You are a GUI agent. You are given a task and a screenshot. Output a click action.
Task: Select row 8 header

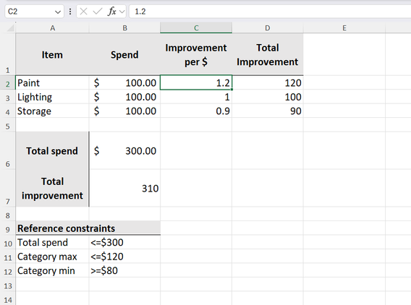click(x=8, y=214)
